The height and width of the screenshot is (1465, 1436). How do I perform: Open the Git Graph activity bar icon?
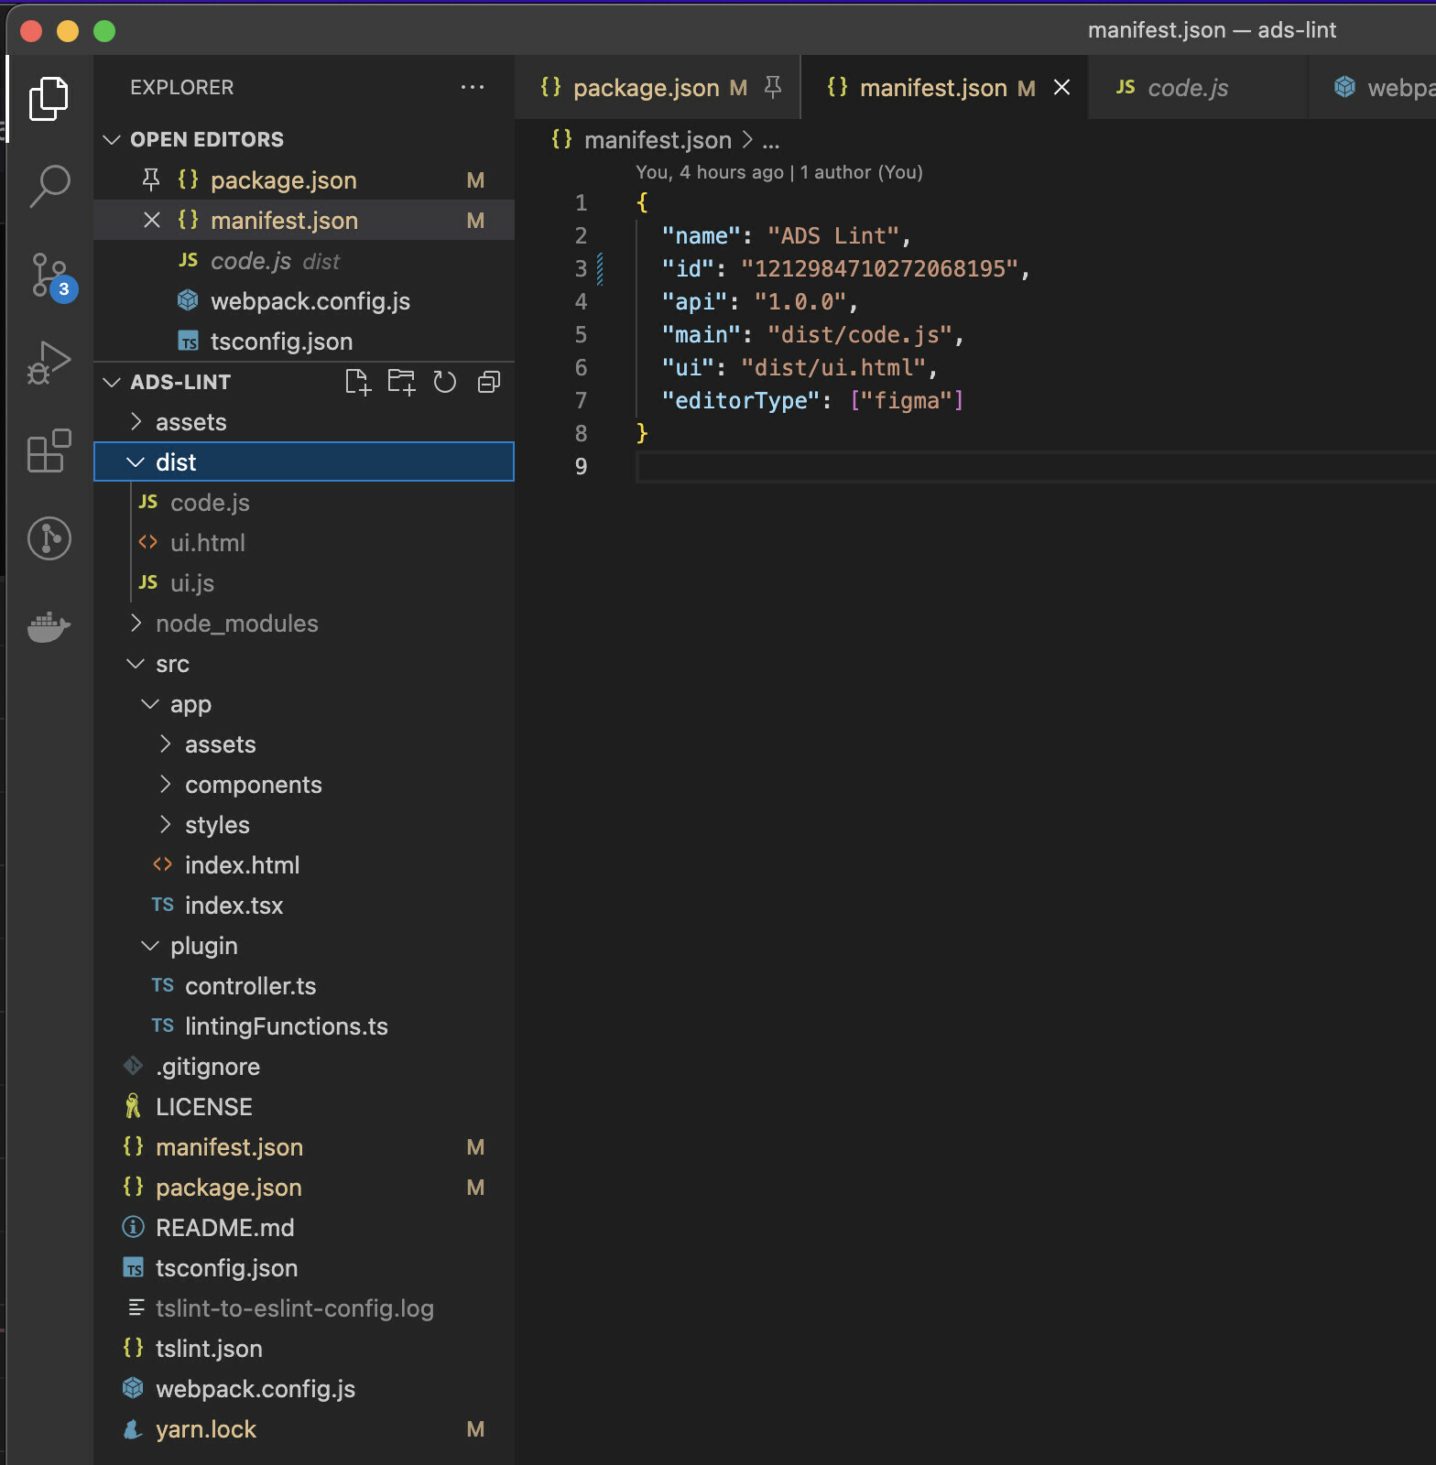[49, 537]
